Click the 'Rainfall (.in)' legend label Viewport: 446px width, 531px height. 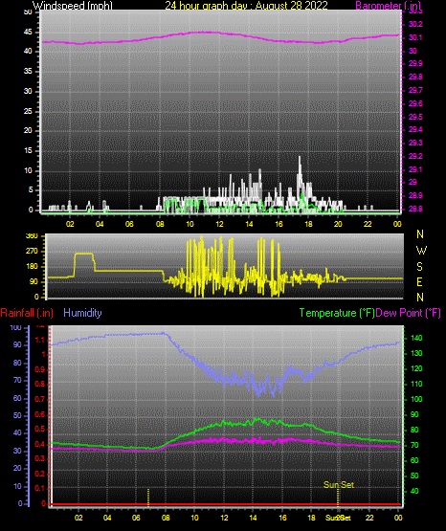tap(27, 313)
